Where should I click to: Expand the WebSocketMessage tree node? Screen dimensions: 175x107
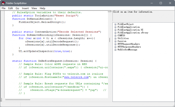click(x=116, y=50)
